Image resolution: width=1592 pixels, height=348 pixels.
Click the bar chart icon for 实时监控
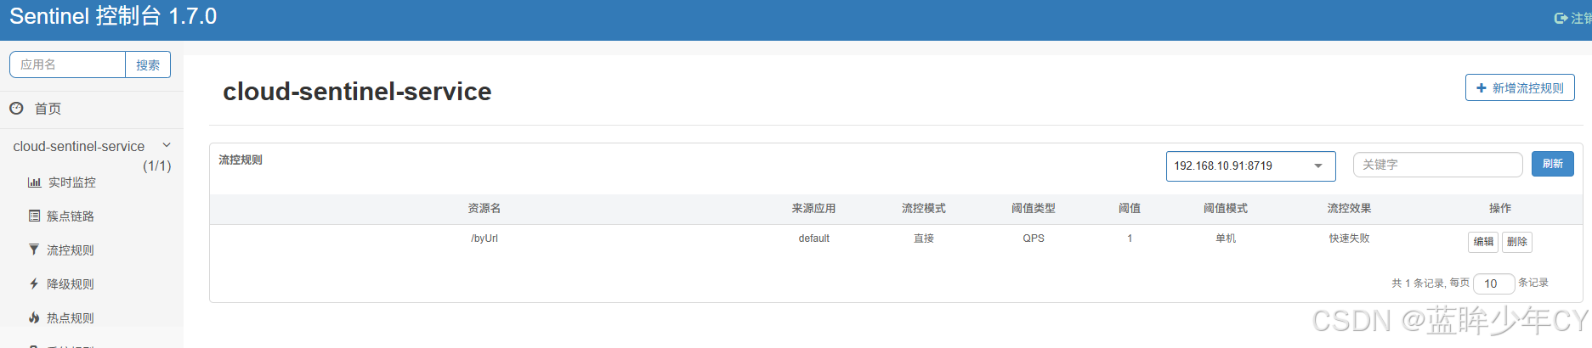[34, 182]
